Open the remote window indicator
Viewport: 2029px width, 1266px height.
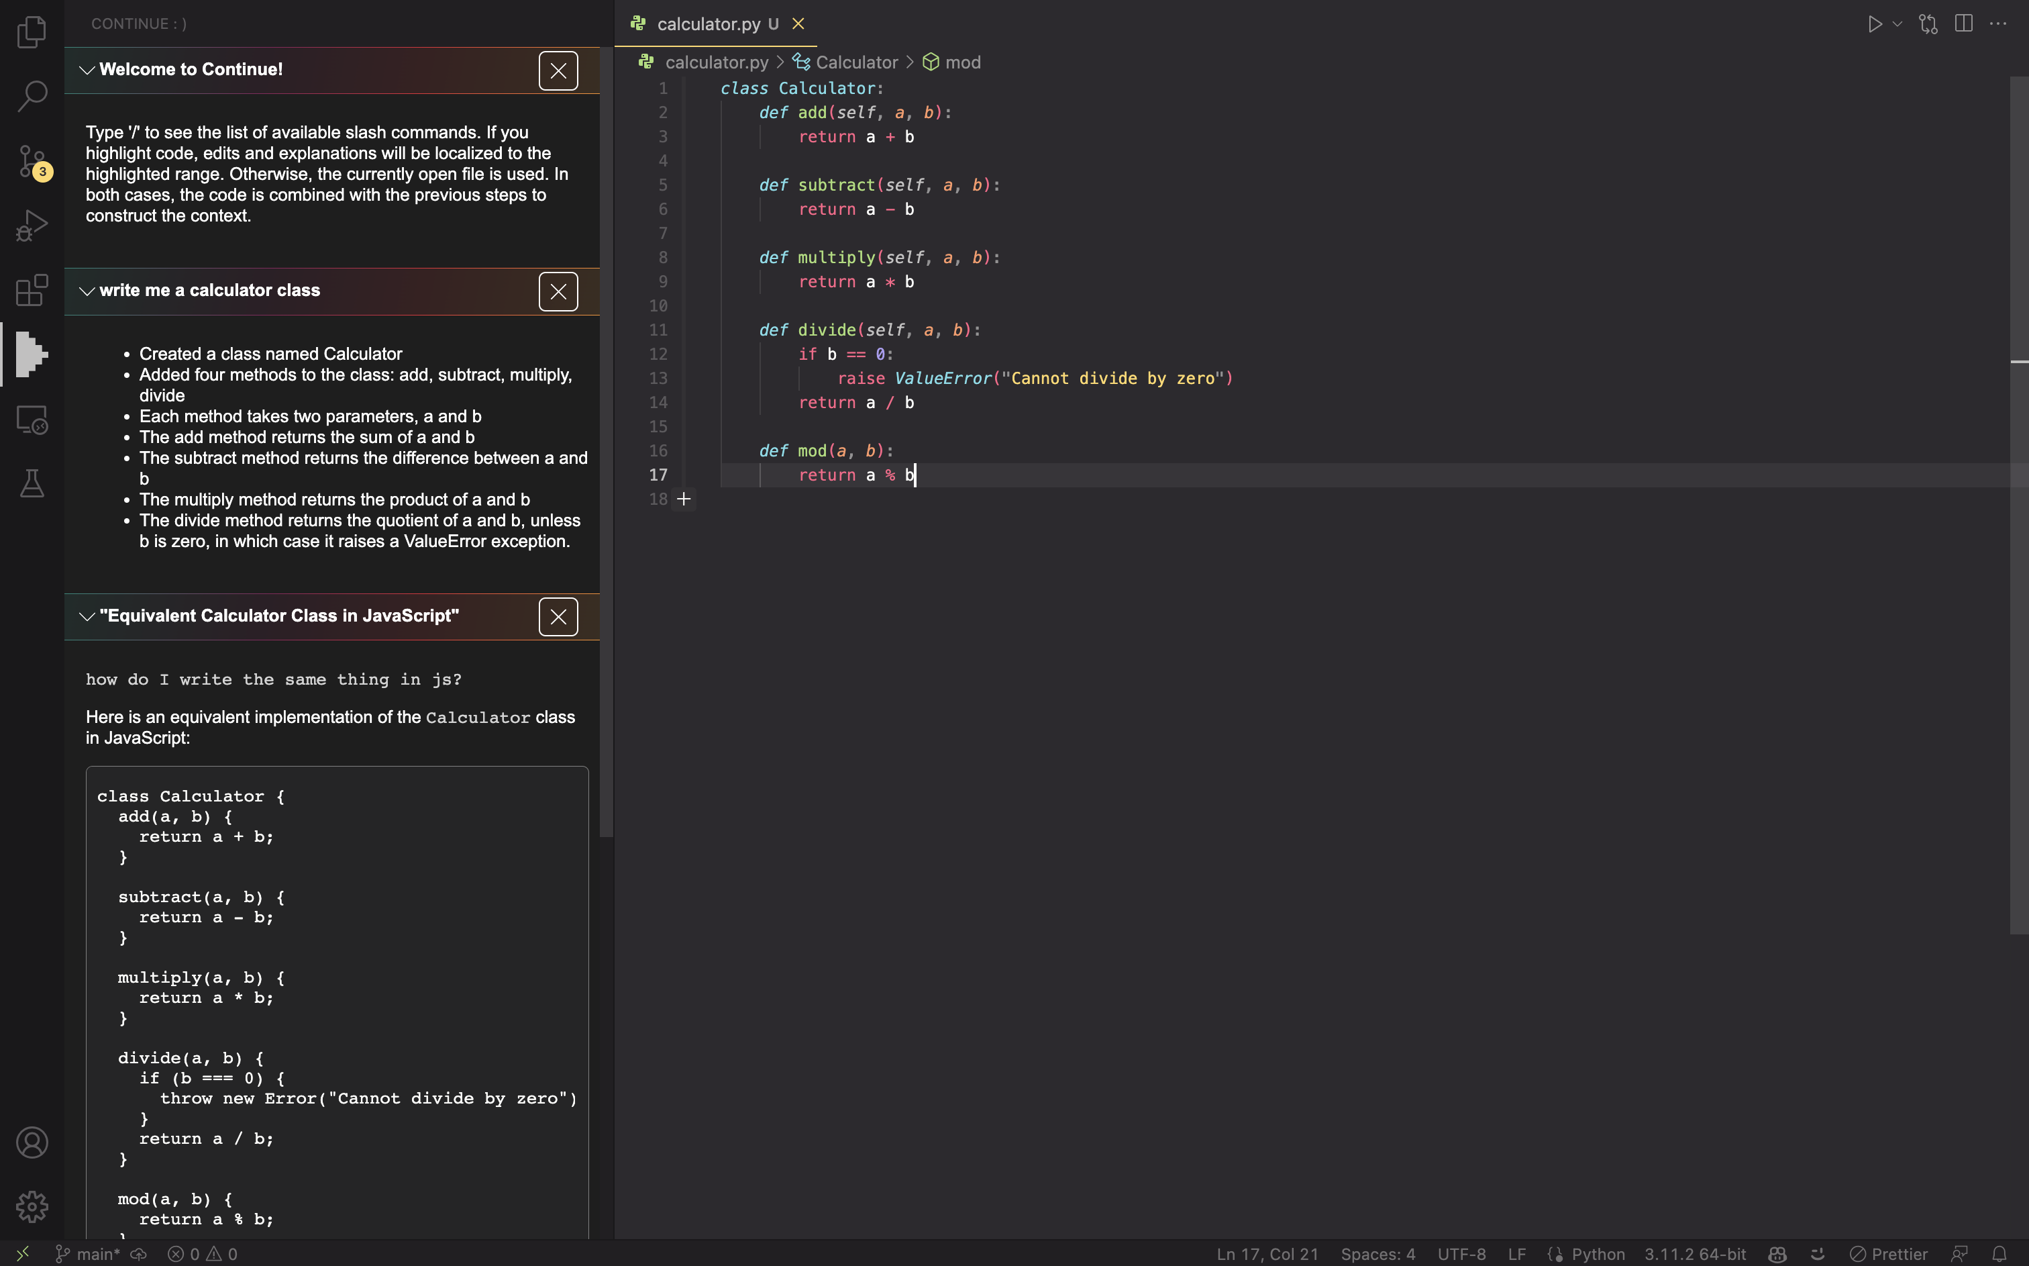pos(23,1253)
